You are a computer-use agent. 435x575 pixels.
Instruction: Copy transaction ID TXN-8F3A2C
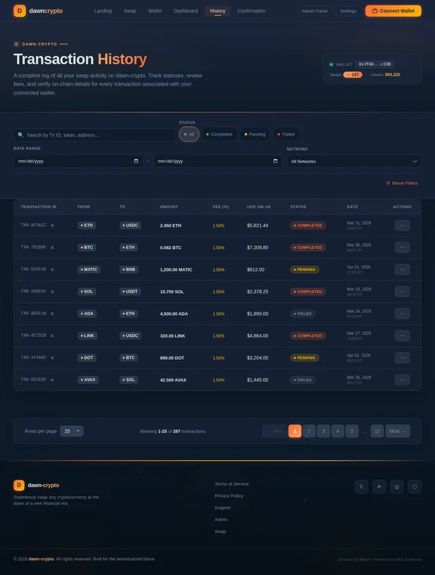(52, 225)
